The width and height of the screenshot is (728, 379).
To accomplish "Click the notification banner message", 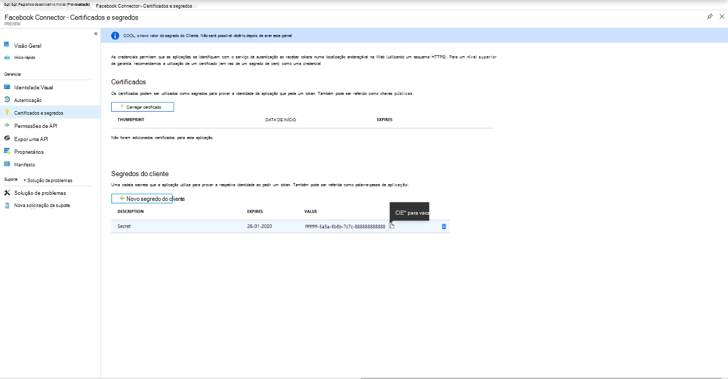I will click(x=208, y=36).
